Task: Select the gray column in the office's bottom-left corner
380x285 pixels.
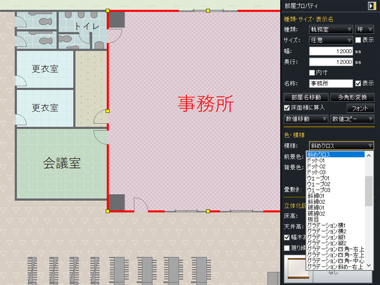Action: (x=117, y=202)
